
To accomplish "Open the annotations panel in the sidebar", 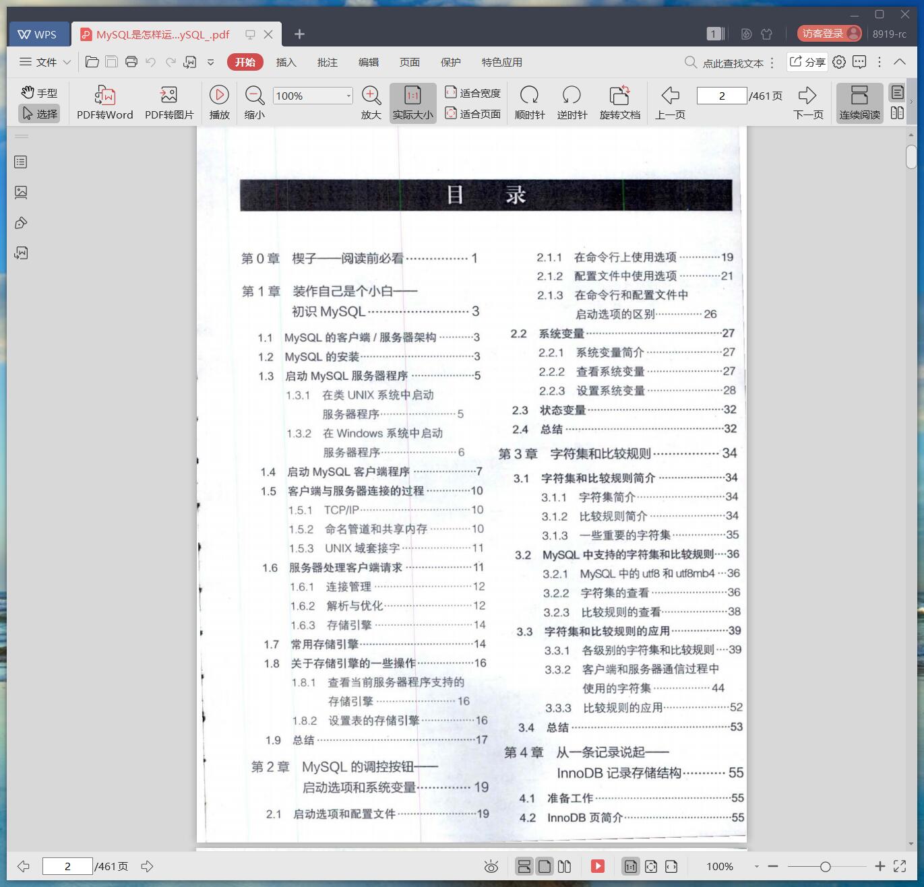I will (21, 223).
